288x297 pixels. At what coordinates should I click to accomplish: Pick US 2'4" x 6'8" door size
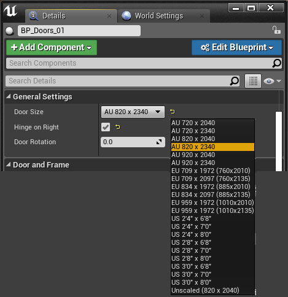pos(212,218)
